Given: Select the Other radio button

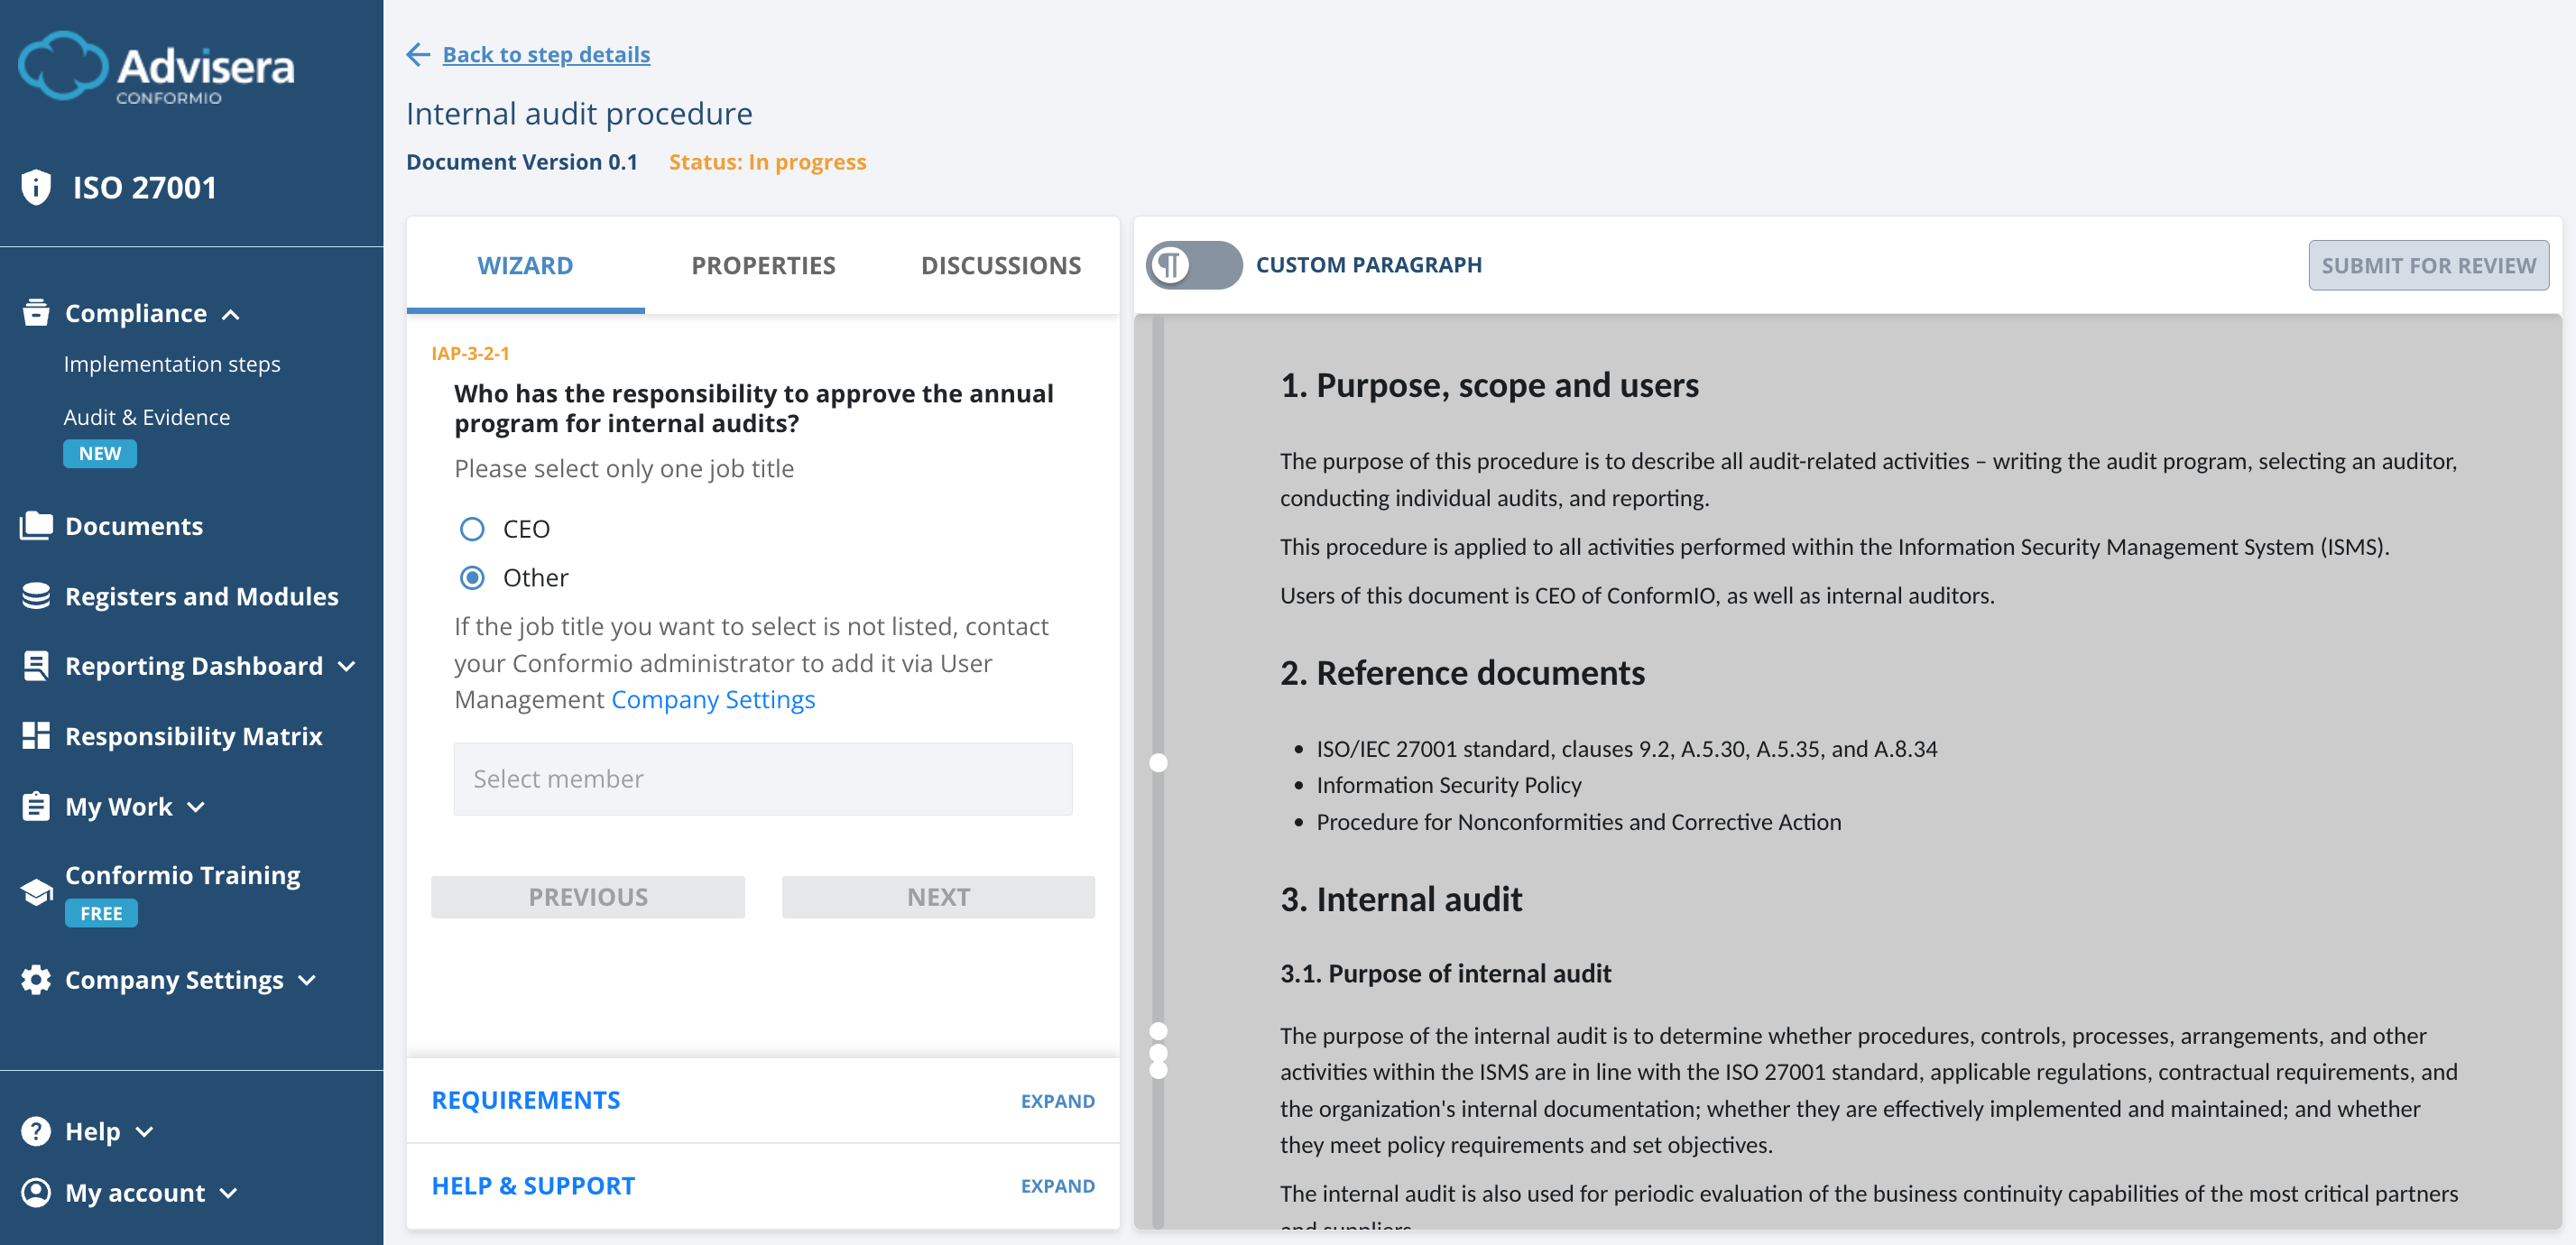Looking at the screenshot, I should [x=471, y=578].
